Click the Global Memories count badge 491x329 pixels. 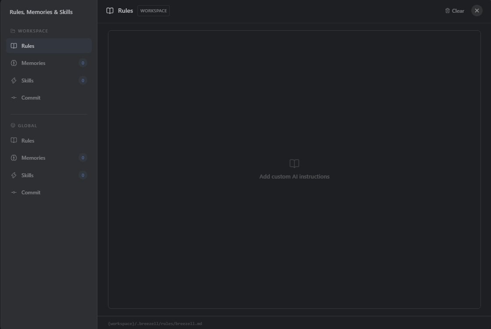[x=82, y=158]
